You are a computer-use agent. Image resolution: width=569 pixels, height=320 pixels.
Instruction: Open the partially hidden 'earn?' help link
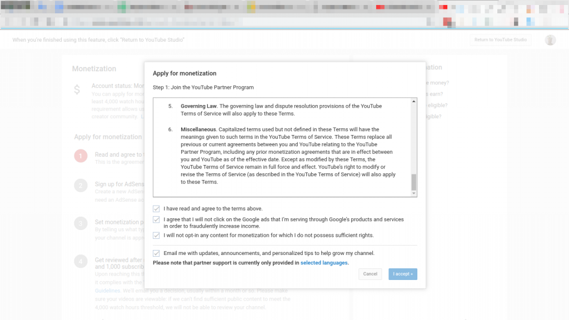437,94
